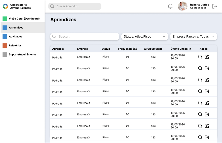Open the Empresa Parceira: Todas dropdown

click(x=193, y=37)
